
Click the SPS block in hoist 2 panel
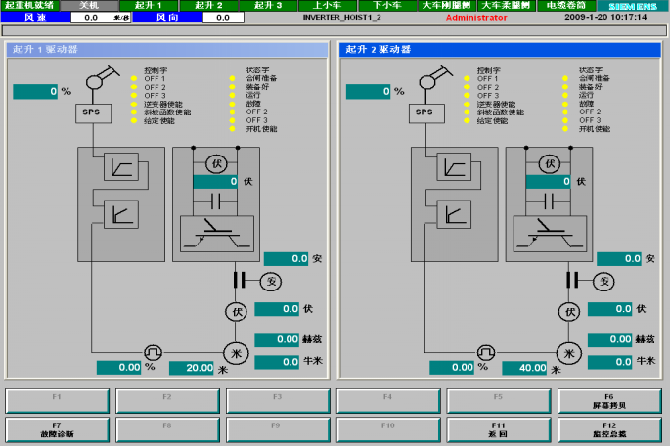coord(424,111)
